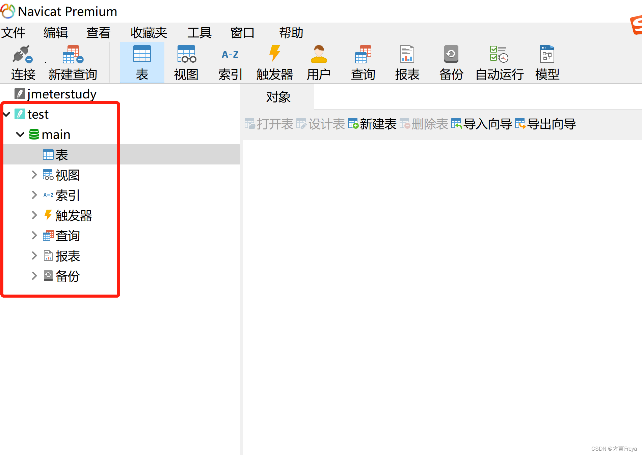642x455 pixels.
Task: Open the 工具 menu
Action: click(199, 32)
